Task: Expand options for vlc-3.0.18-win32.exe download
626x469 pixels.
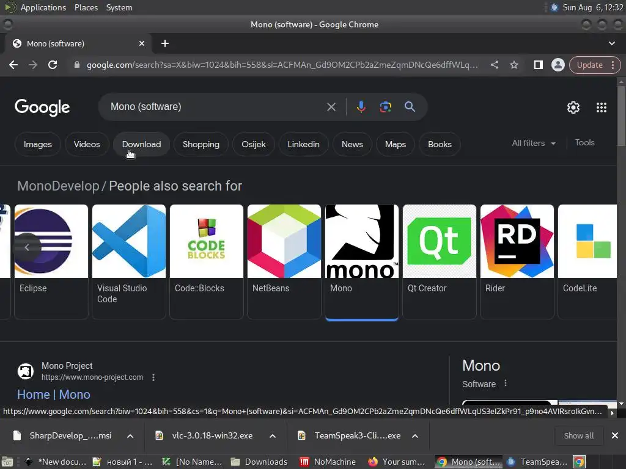Action: click(273, 436)
